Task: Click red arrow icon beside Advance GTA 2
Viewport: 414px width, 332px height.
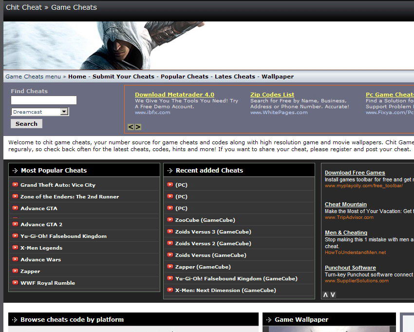Action: tap(15, 224)
